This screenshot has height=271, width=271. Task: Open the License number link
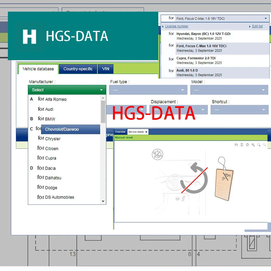(x=176, y=26)
